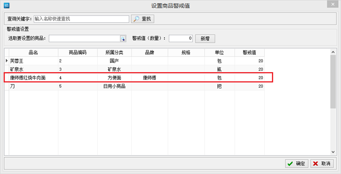
Task: Click the unit cell 把
Action: point(220,86)
